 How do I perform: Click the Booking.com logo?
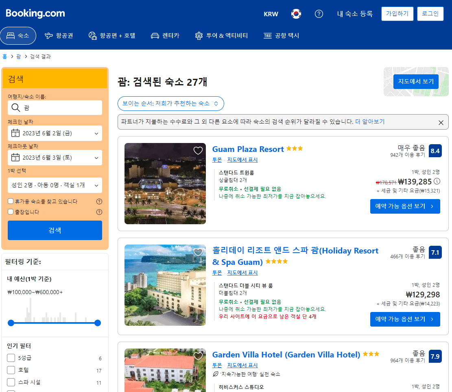[35, 13]
